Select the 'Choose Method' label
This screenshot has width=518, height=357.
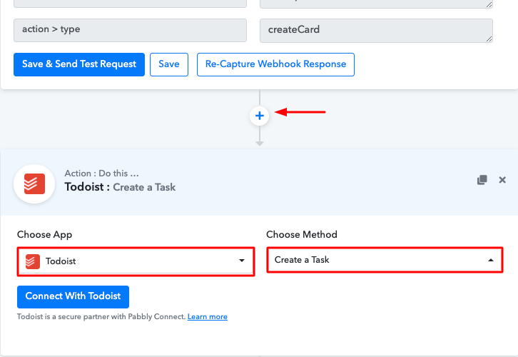point(302,234)
